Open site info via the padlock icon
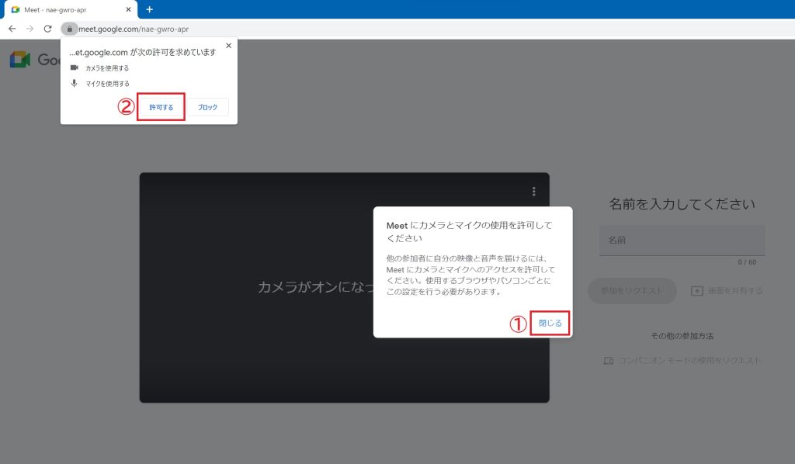The height and width of the screenshot is (464, 795). [x=69, y=29]
